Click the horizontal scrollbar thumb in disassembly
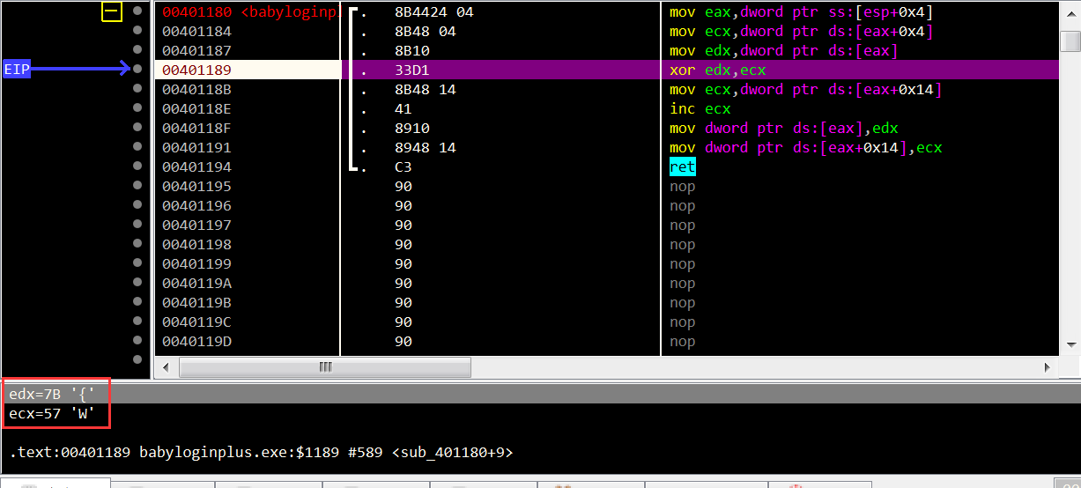 tap(325, 366)
